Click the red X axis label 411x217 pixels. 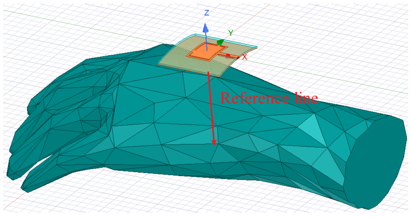(244, 57)
